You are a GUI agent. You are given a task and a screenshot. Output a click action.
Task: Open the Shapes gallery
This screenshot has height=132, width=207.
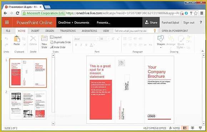coord(161,41)
